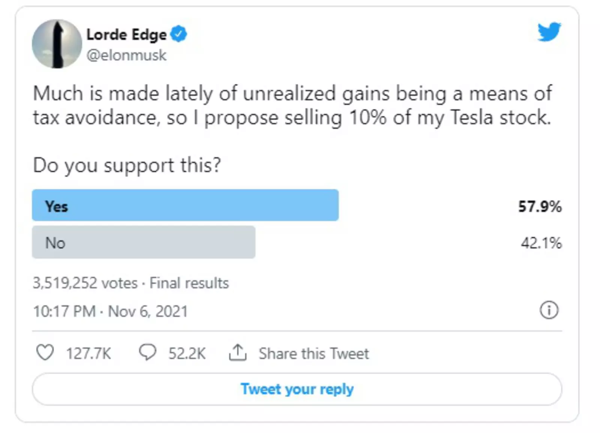Open the @elonmusk handle link
The height and width of the screenshot is (433, 600).
tap(126, 55)
